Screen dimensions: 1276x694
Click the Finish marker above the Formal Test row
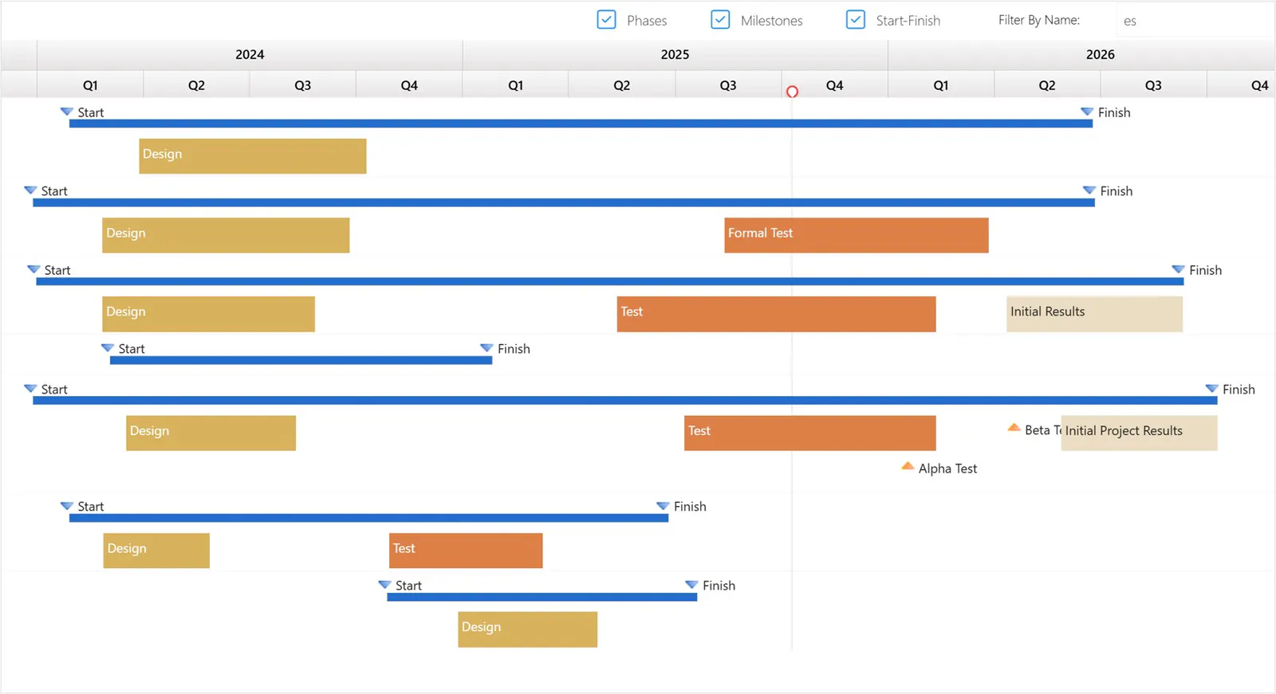coord(1089,190)
